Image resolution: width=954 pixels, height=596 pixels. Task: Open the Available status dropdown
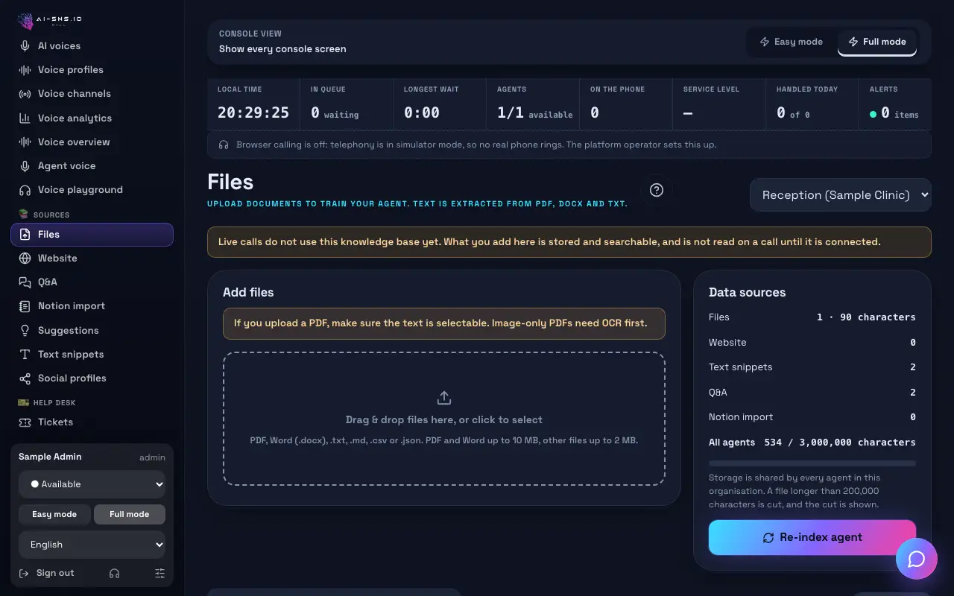click(92, 484)
